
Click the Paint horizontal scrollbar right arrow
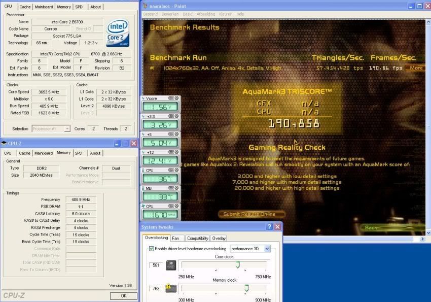pos(422,239)
